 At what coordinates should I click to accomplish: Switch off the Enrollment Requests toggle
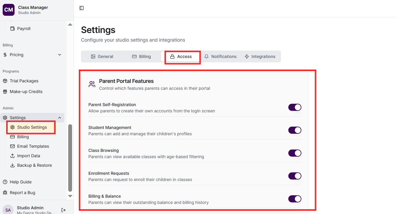(295, 176)
